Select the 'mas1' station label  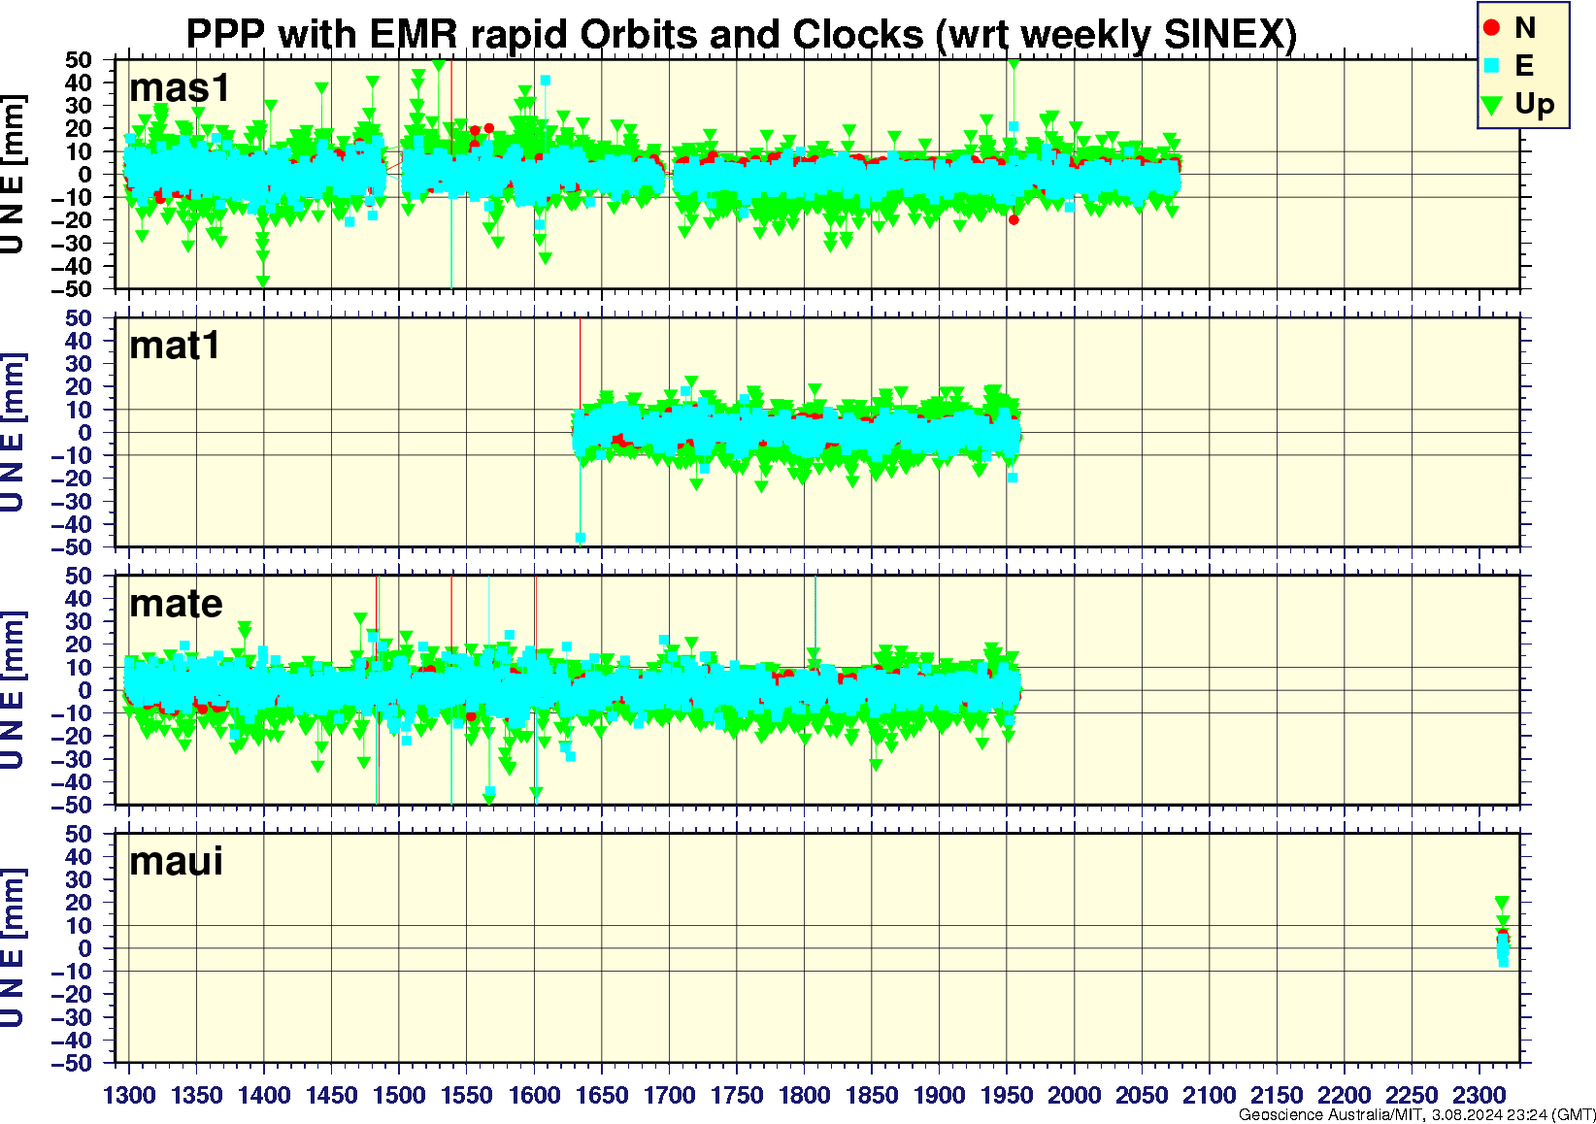click(180, 87)
